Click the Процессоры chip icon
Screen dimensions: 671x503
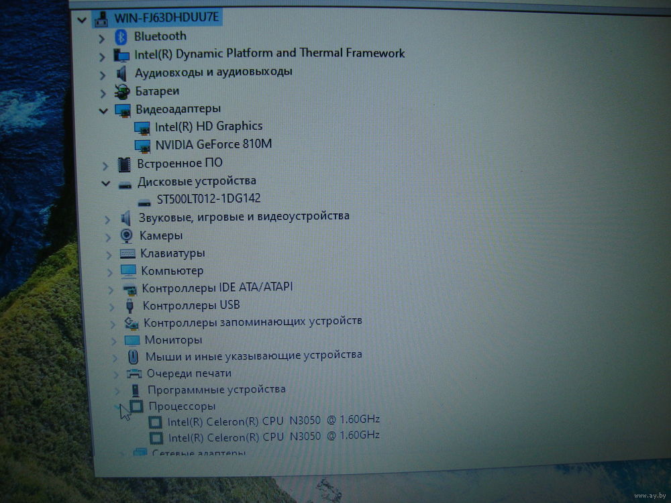pos(136,406)
